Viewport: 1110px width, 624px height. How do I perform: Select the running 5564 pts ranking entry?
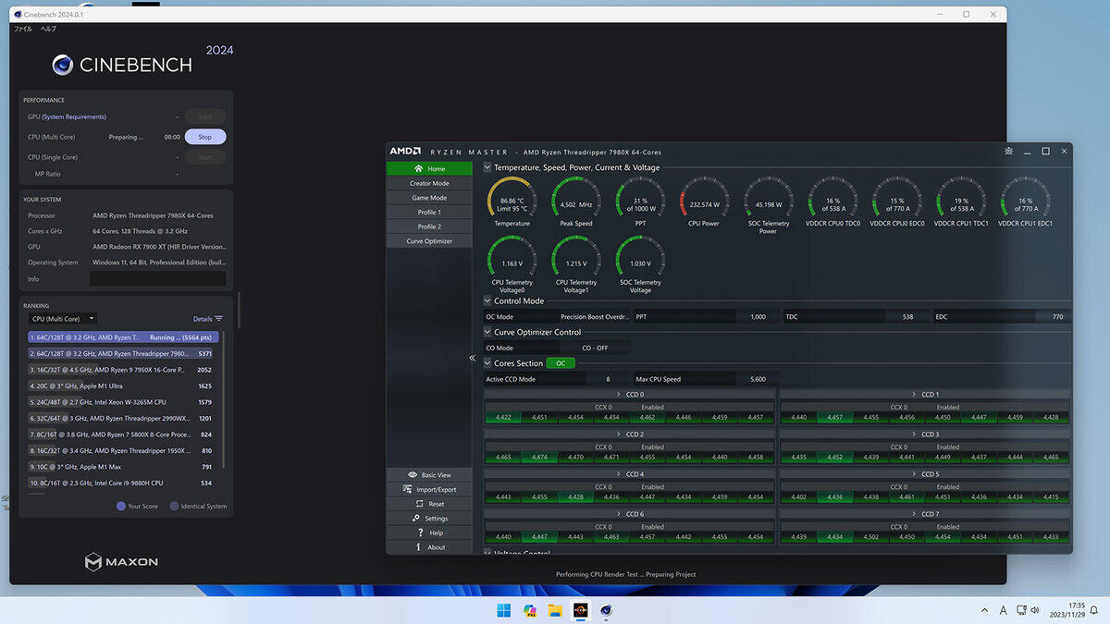click(123, 337)
